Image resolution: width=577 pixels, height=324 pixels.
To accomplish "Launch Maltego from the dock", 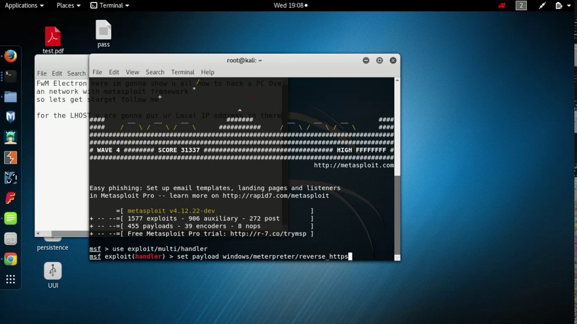I will pos(10,177).
